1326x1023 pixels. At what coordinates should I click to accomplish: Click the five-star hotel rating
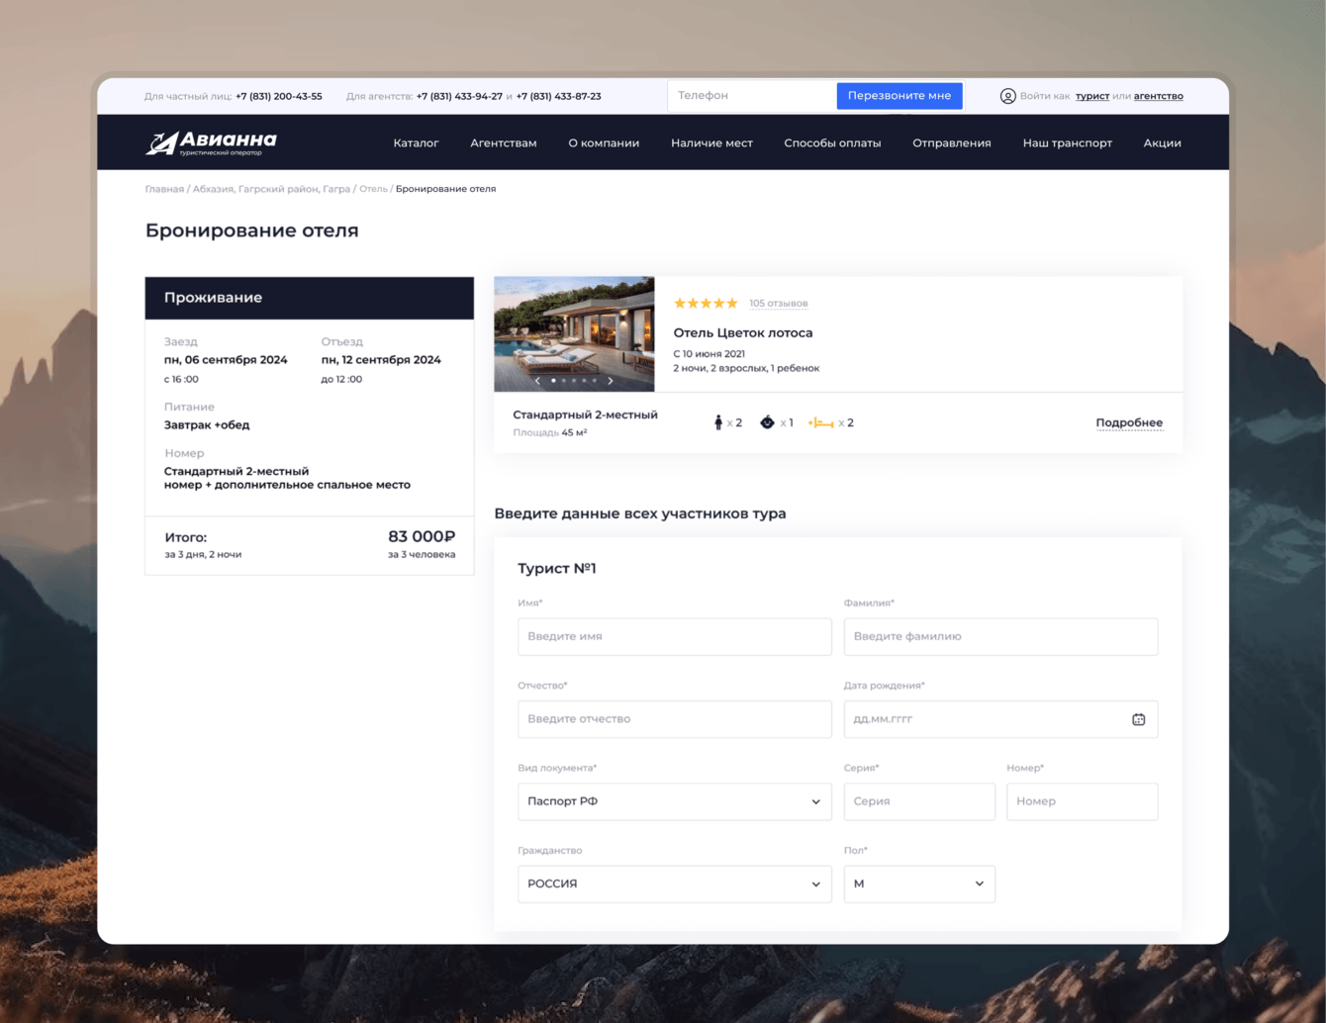tap(706, 304)
